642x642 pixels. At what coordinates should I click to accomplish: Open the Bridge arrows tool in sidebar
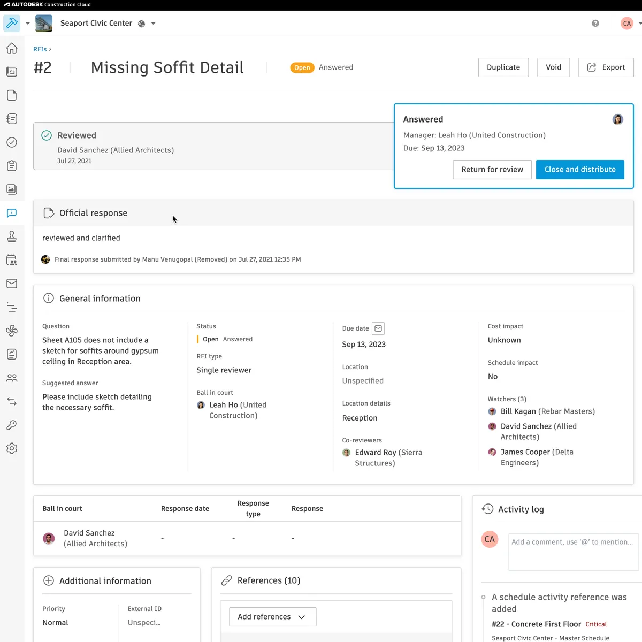click(x=12, y=401)
